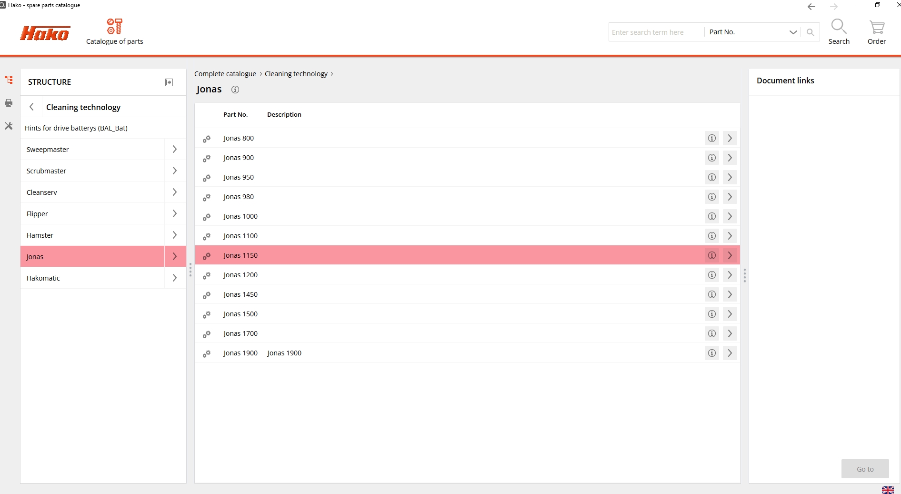Image resolution: width=901 pixels, height=494 pixels.
Task: Open the Part No. search type dropdown
Action: pos(752,32)
